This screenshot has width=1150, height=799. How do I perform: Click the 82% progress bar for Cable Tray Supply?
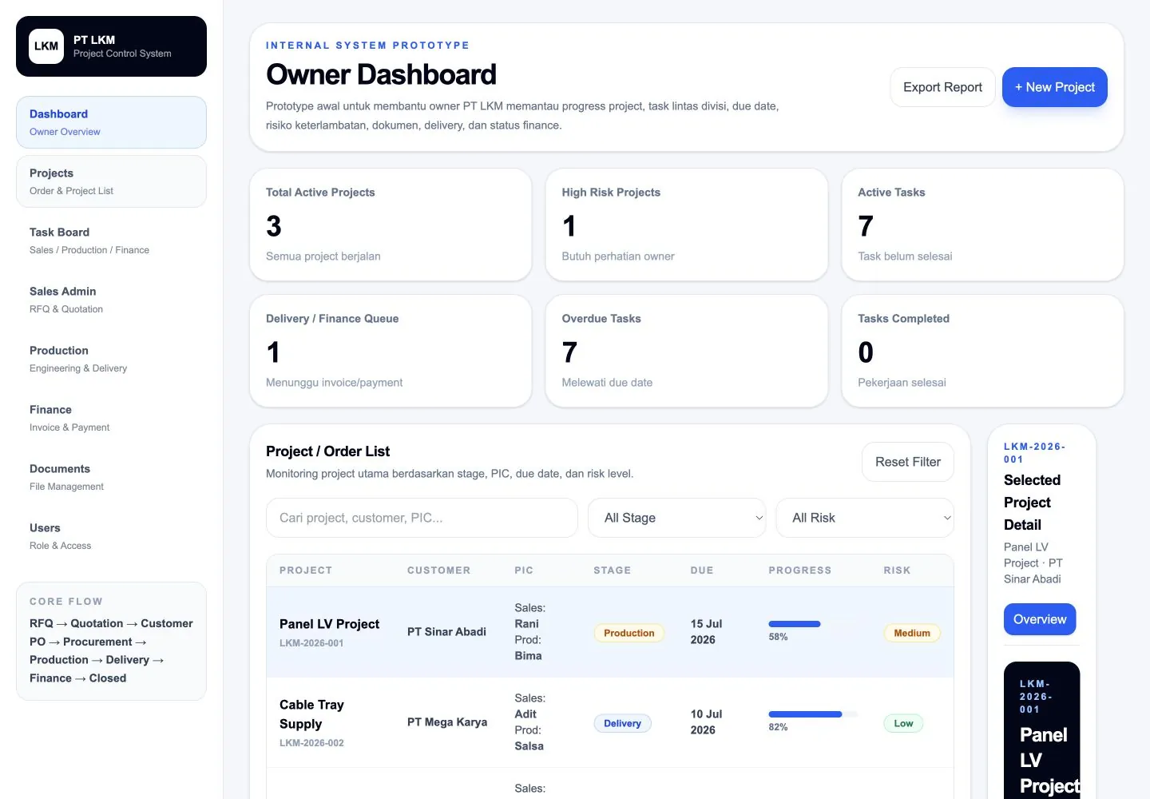click(813, 714)
